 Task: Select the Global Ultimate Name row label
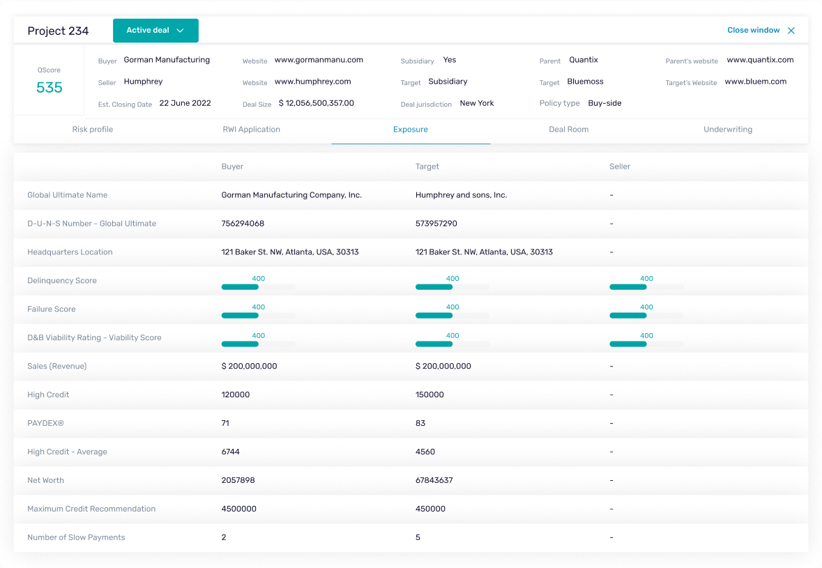pyautogui.click(x=67, y=195)
